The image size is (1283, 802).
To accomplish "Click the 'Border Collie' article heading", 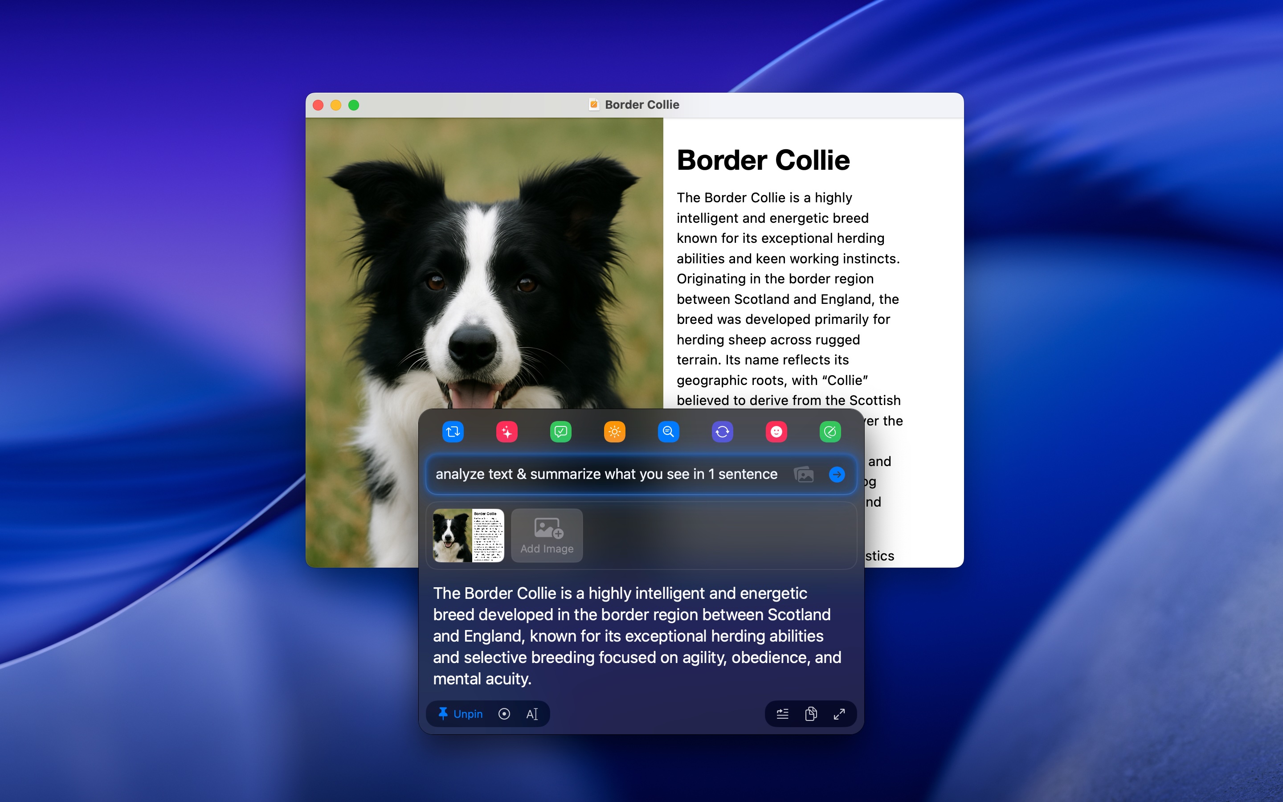I will pyautogui.click(x=763, y=160).
